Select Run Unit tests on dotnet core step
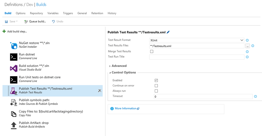 [x=52, y=79]
